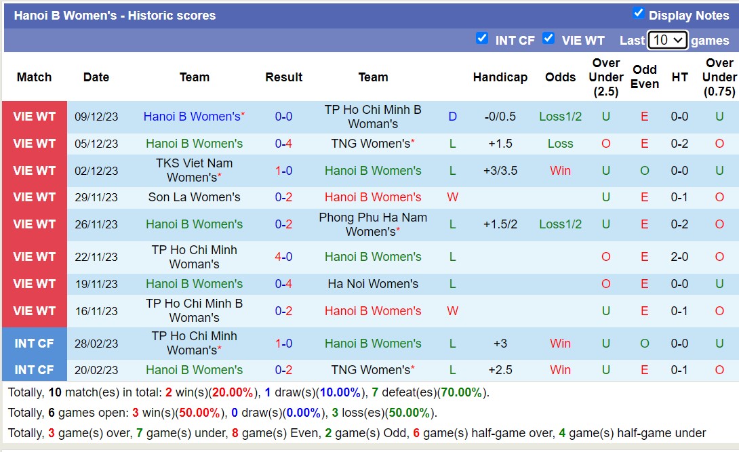
Task: Click TP Ho Chi Minh Woman's, 28/02/23 row
Action: click(194, 343)
